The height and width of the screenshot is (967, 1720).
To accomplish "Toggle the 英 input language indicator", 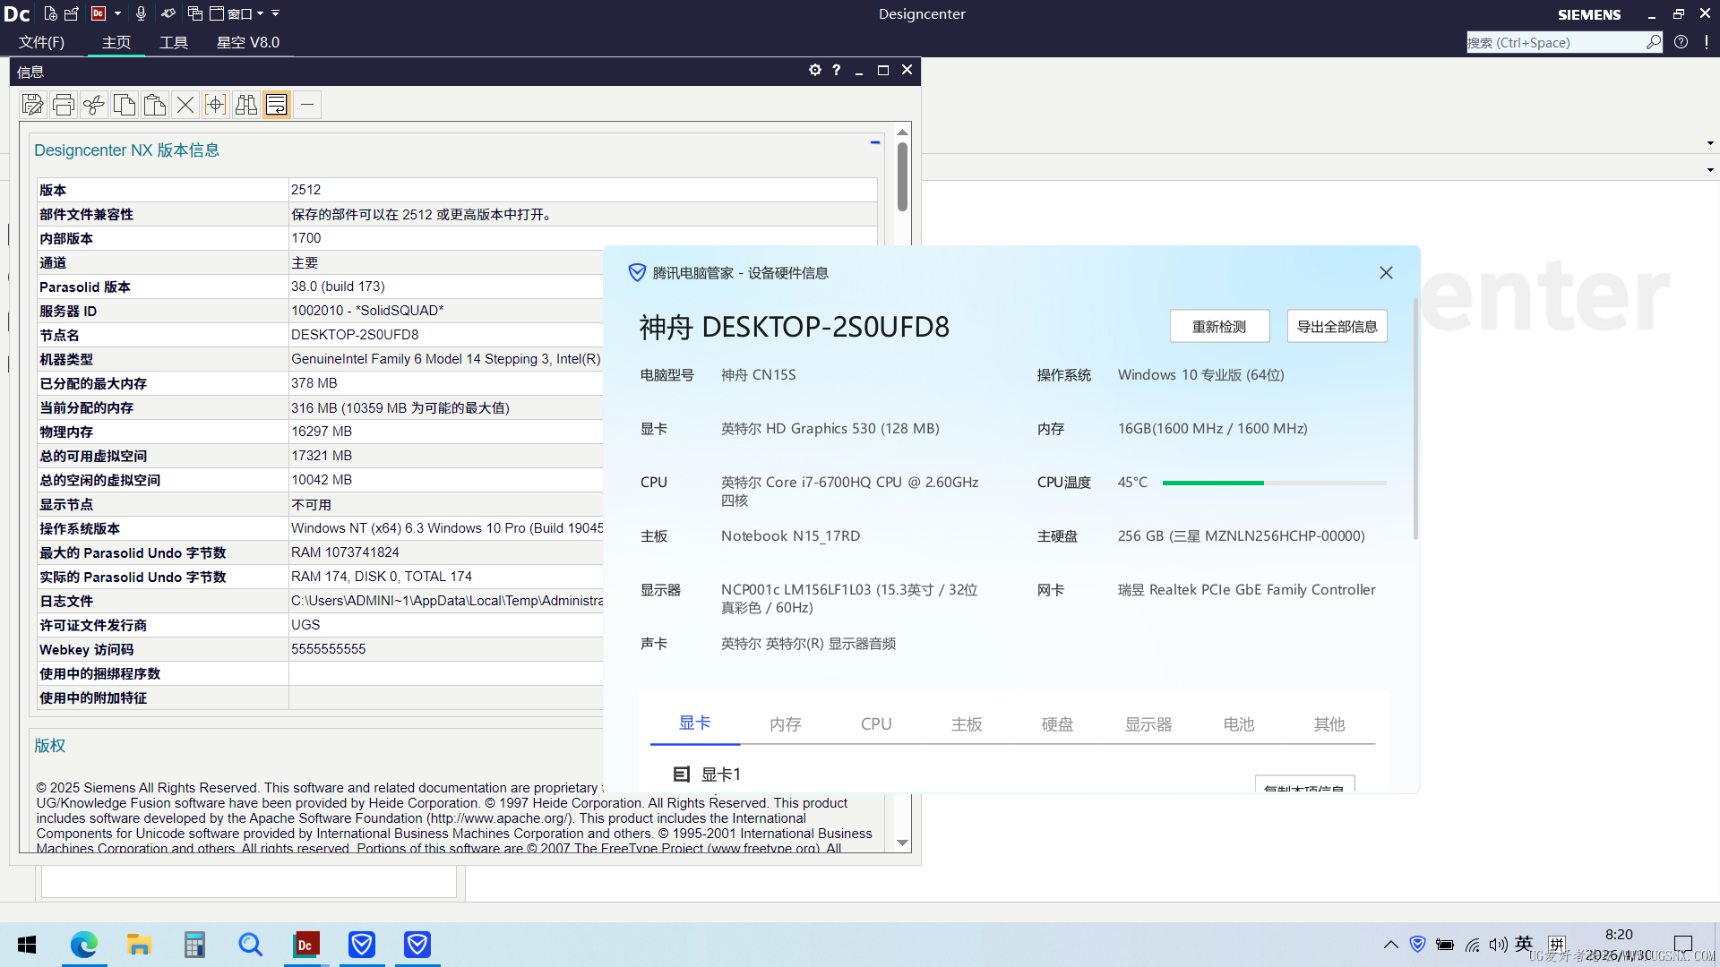I will point(1524,944).
